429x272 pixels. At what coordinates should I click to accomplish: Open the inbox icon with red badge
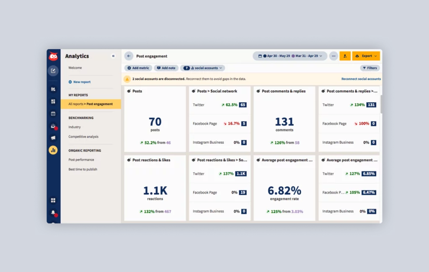coord(53,126)
